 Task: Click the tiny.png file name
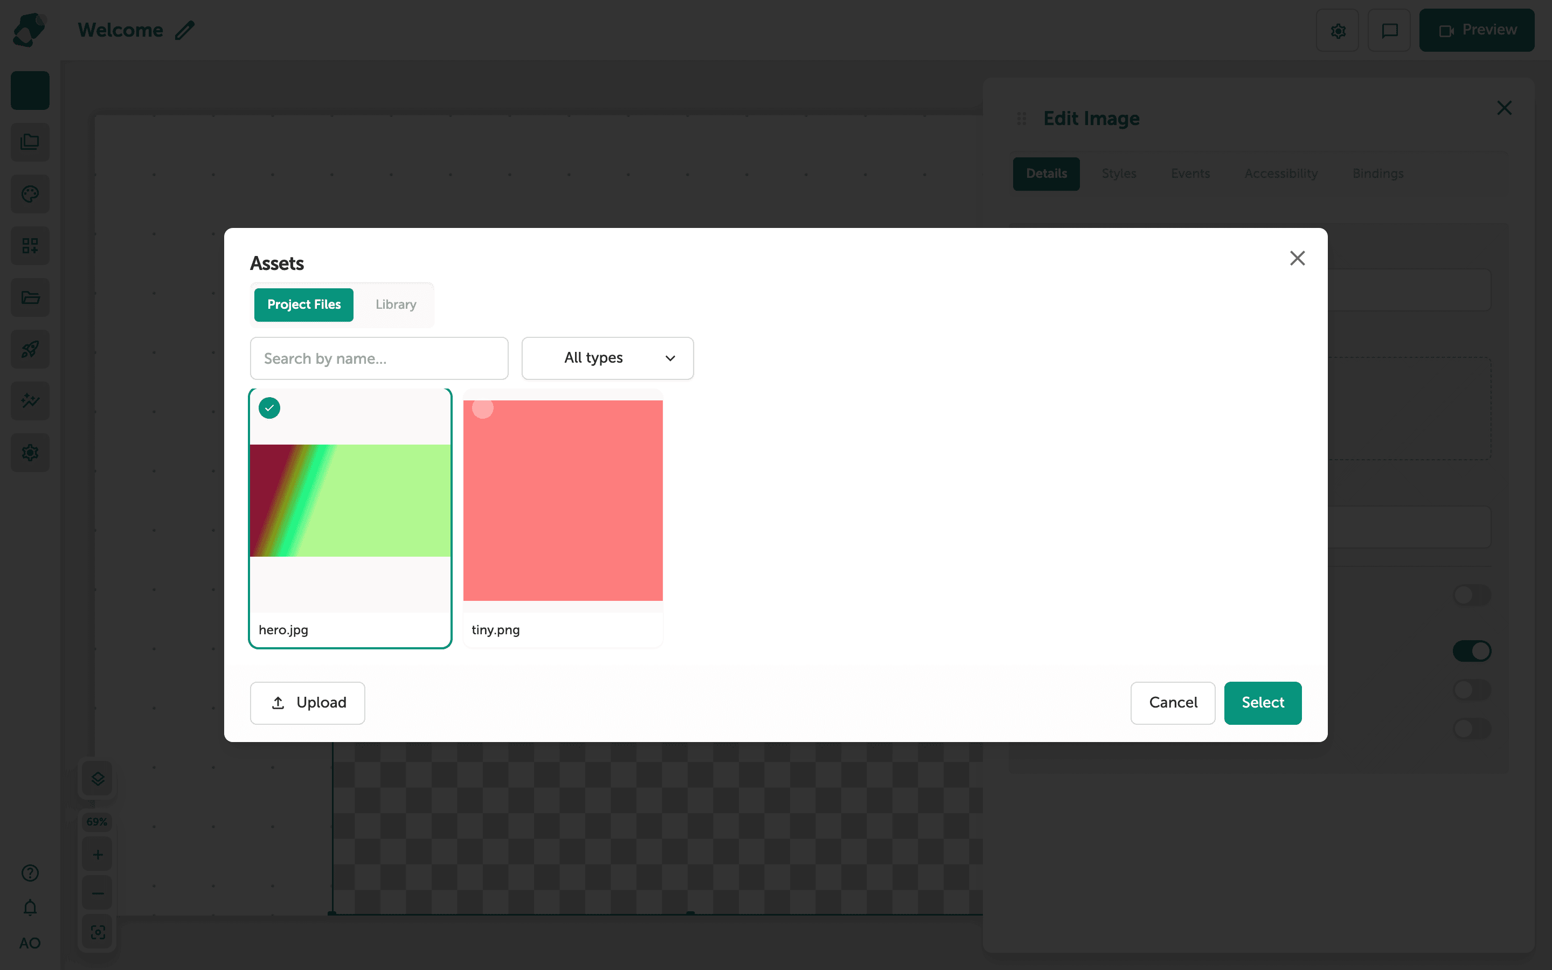pos(496,630)
